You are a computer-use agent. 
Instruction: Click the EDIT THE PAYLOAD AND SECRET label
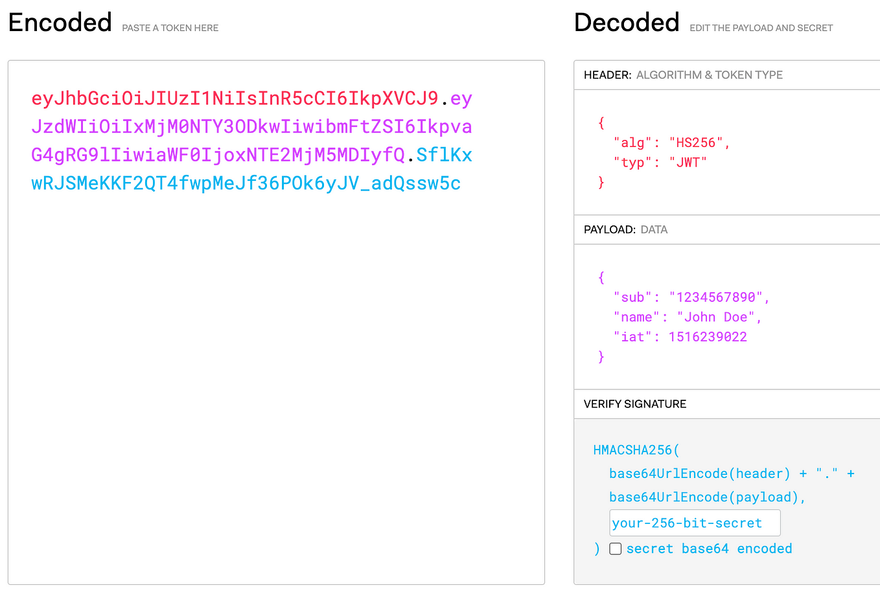pyautogui.click(x=761, y=28)
